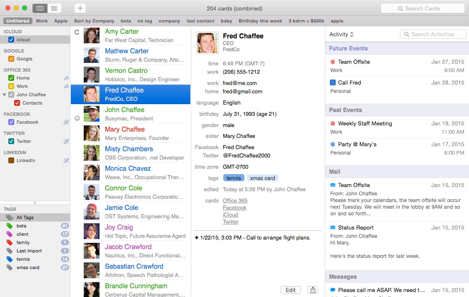The image size is (469, 297).
Task: Open the Activity popup menu
Action: click(341, 35)
